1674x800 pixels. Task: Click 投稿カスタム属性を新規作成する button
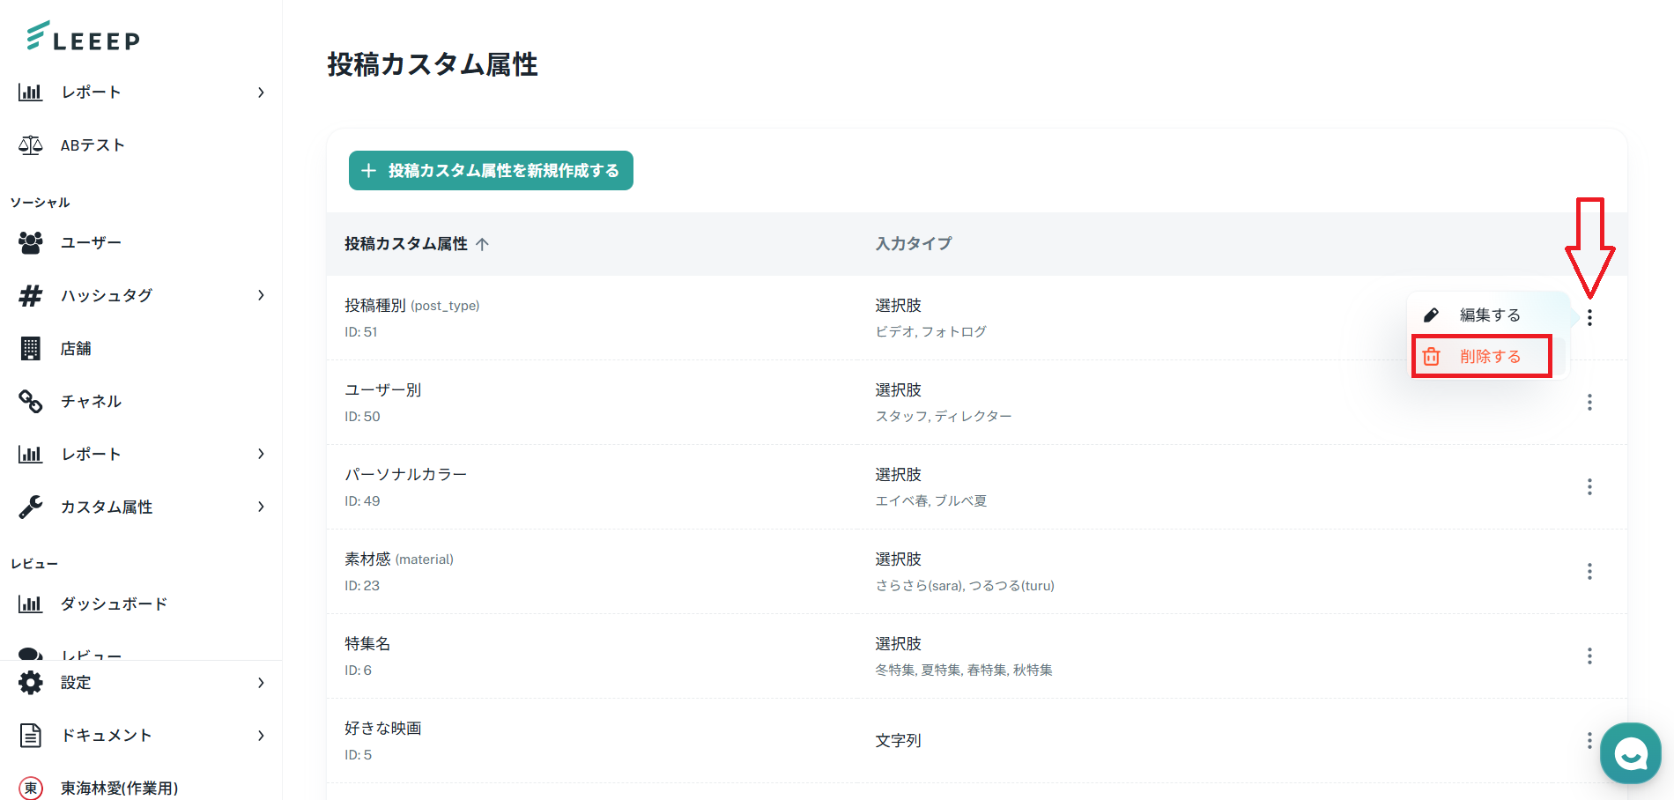491,171
